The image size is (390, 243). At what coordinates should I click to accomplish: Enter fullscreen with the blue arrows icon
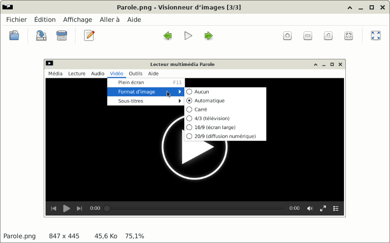[376, 36]
